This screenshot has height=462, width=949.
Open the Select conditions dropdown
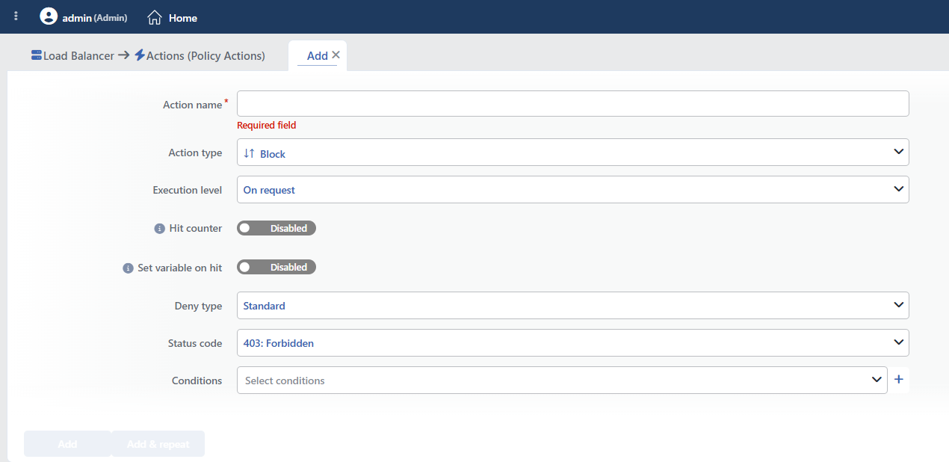562,381
